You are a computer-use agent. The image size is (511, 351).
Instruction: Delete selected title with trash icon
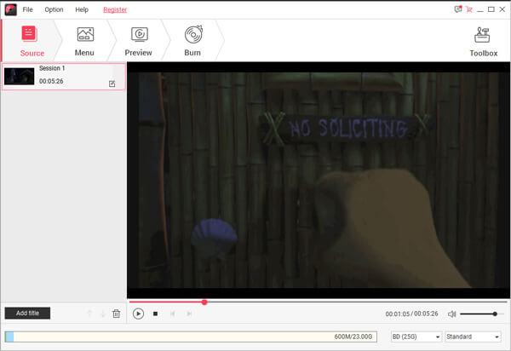(x=116, y=314)
